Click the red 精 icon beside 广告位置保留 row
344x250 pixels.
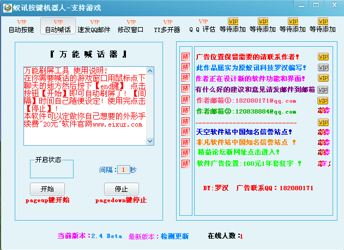point(185,57)
